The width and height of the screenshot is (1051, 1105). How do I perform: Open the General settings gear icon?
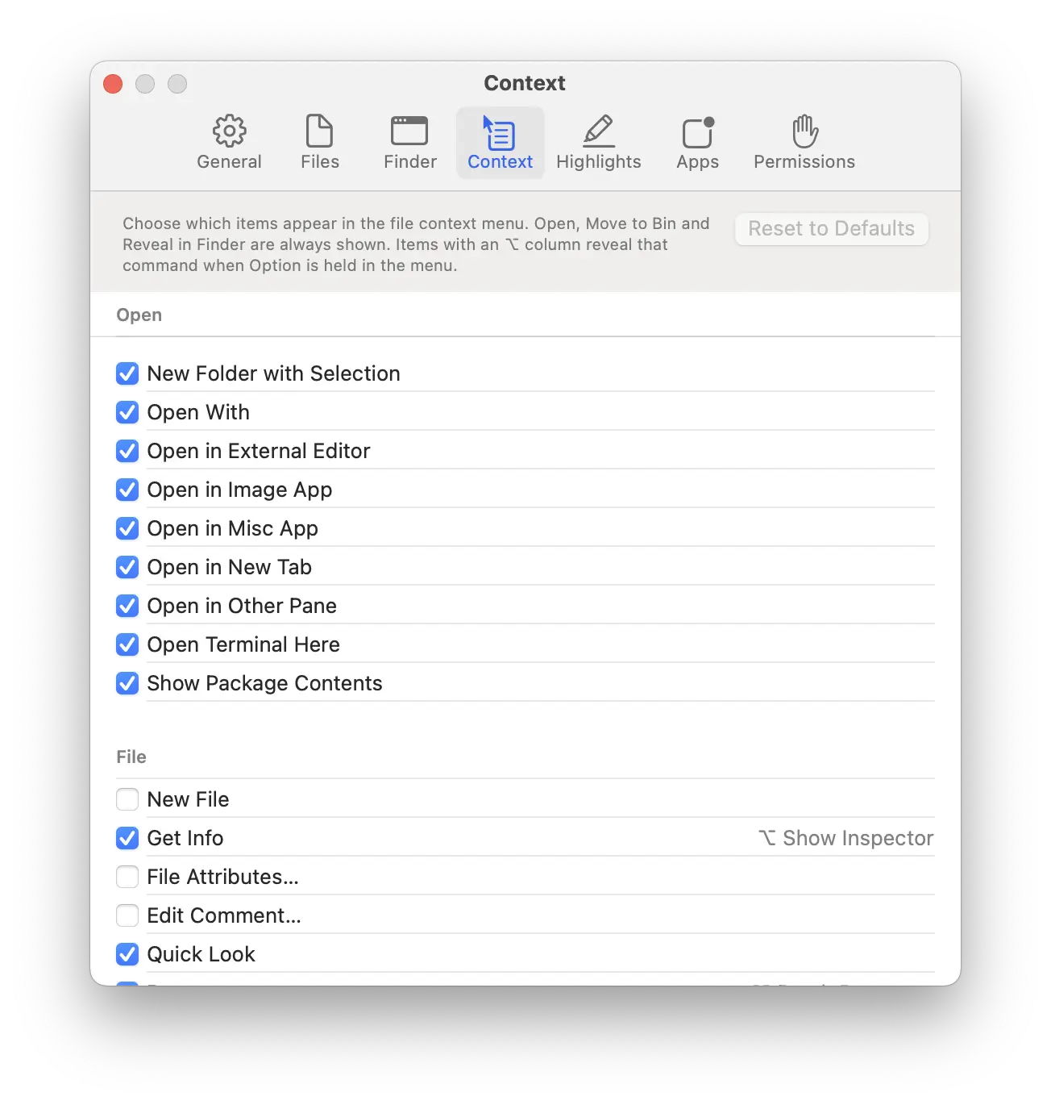230,131
